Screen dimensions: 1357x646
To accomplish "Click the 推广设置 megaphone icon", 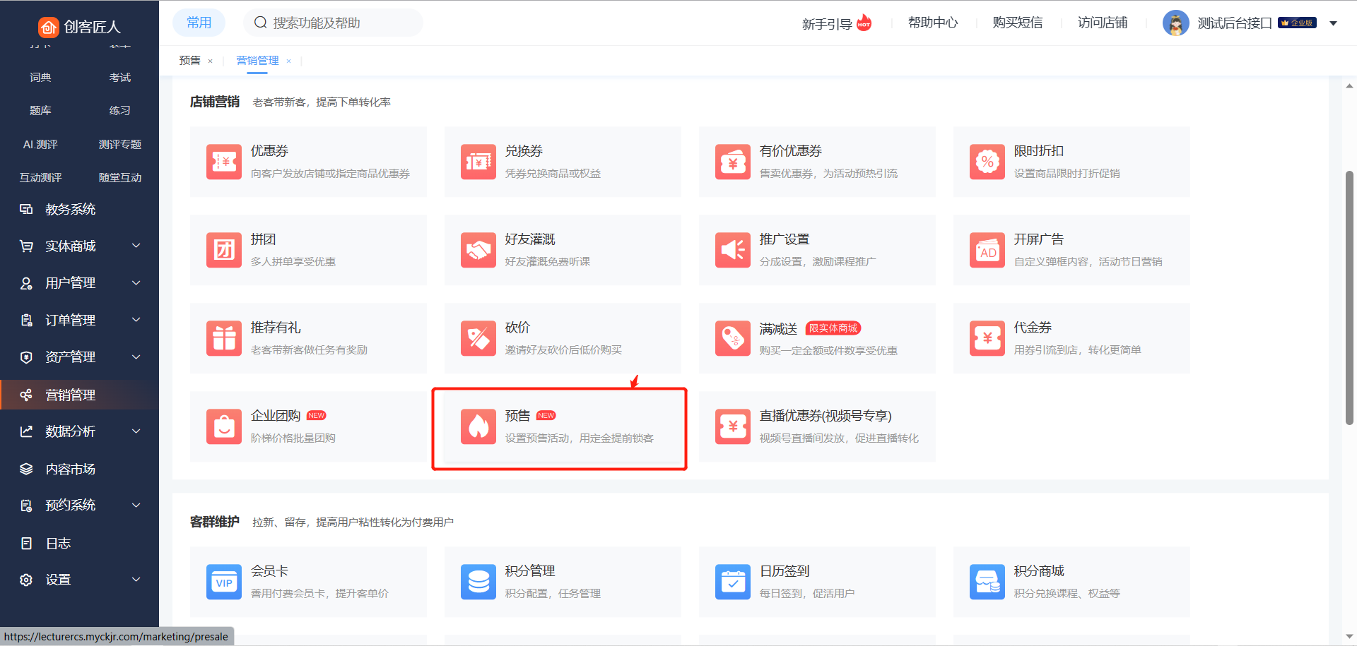I will point(732,250).
